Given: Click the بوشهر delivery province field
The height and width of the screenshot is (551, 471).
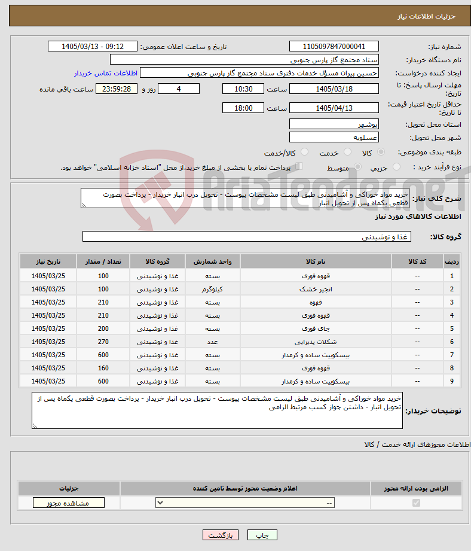Looking at the screenshot, I should [x=334, y=124].
